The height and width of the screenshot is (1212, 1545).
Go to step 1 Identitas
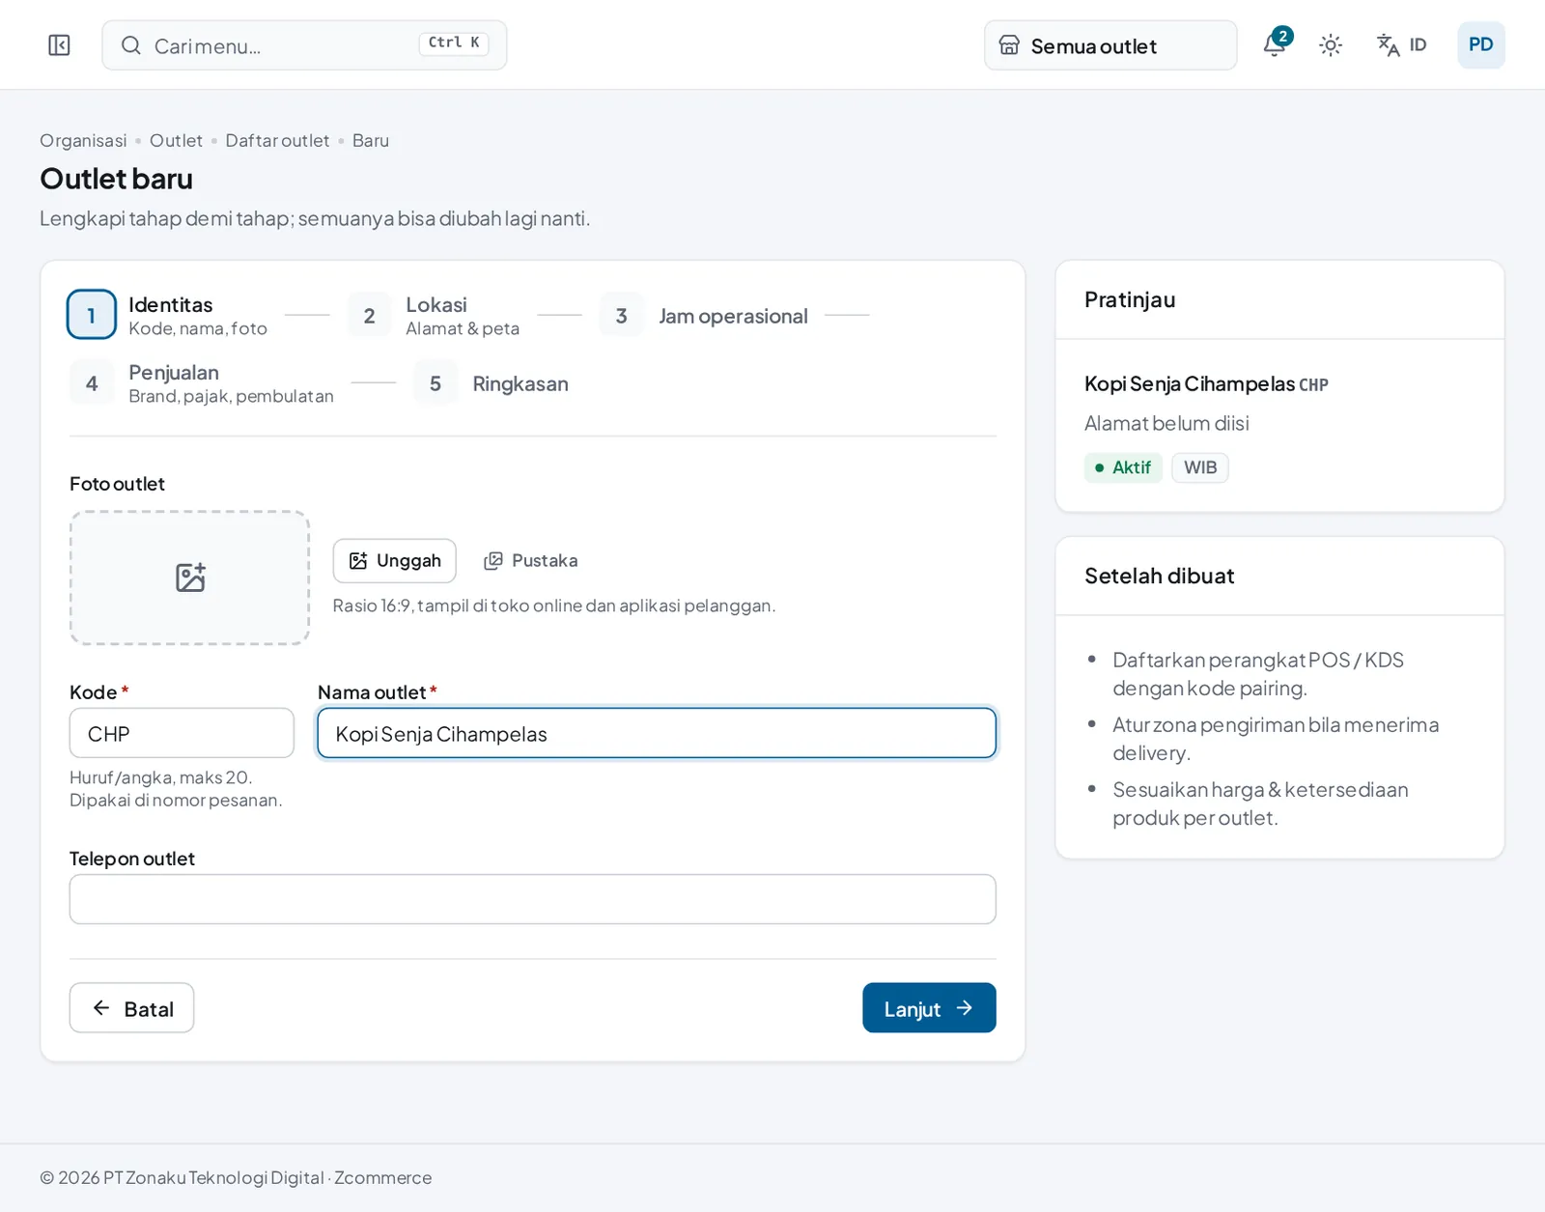(x=167, y=315)
